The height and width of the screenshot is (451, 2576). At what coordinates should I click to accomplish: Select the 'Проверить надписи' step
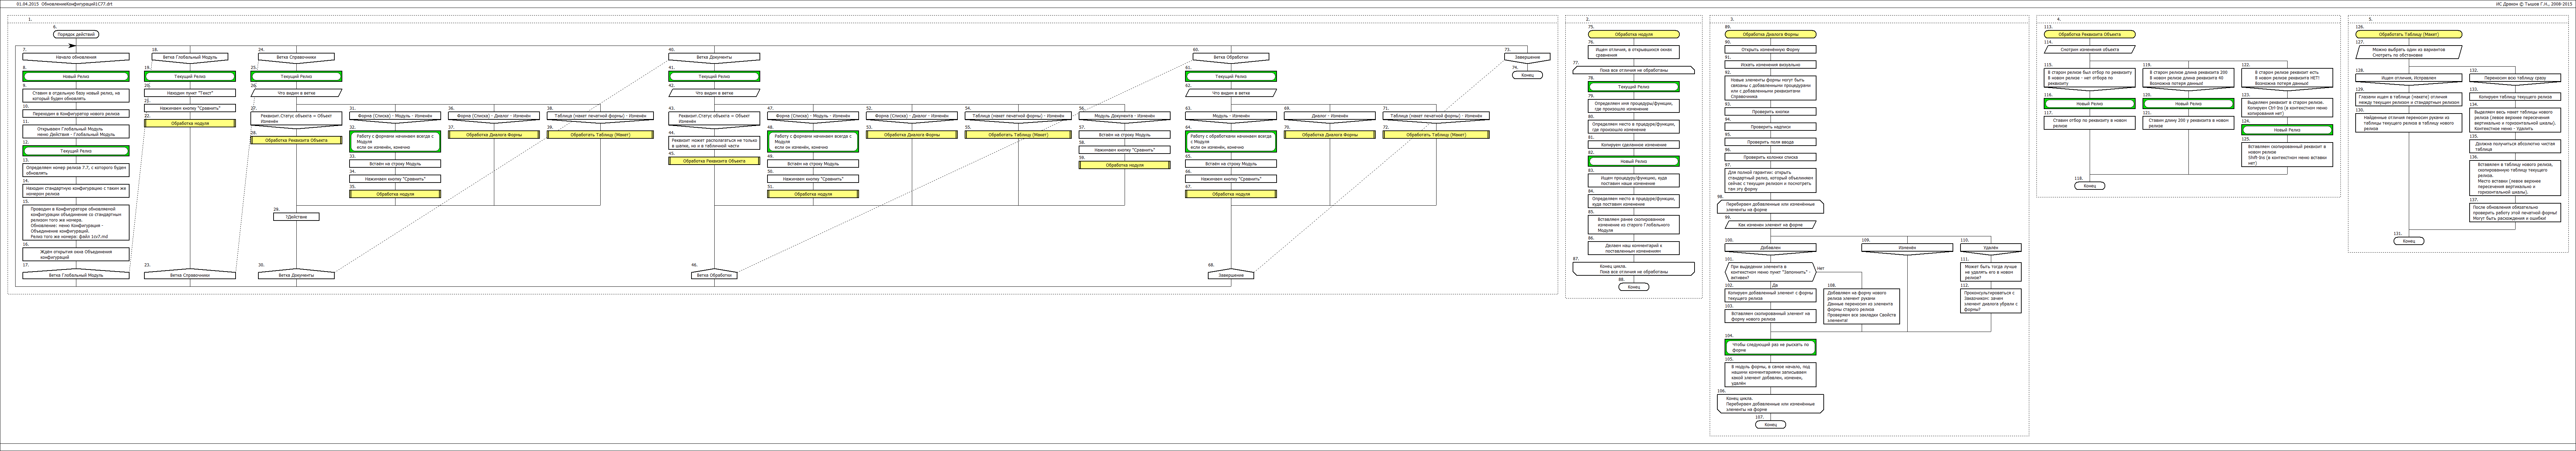[x=1770, y=127]
